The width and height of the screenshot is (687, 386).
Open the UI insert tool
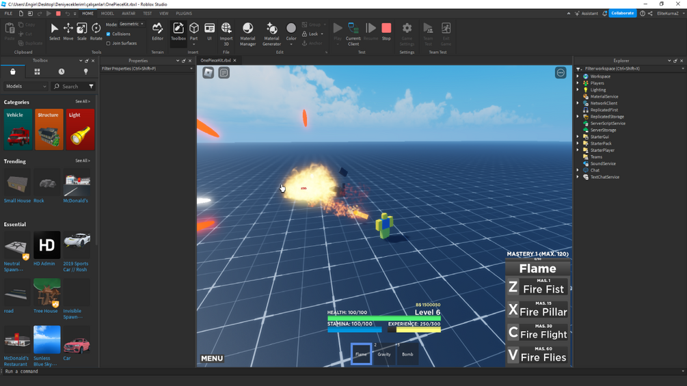209,31
